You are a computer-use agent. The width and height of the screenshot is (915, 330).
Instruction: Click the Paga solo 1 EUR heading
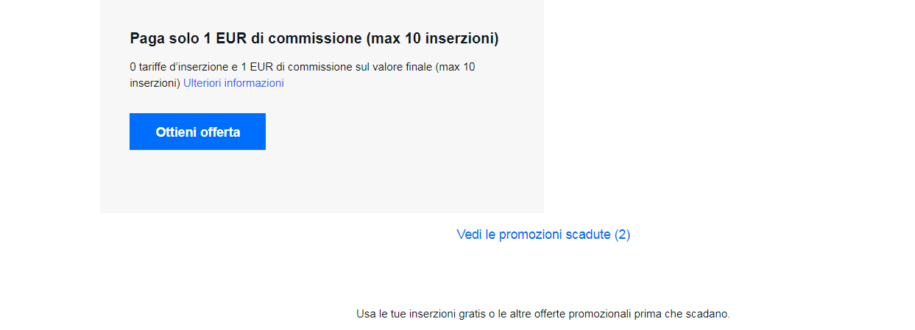pos(314,39)
